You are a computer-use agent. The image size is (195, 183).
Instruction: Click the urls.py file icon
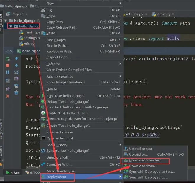(x=21, y=44)
